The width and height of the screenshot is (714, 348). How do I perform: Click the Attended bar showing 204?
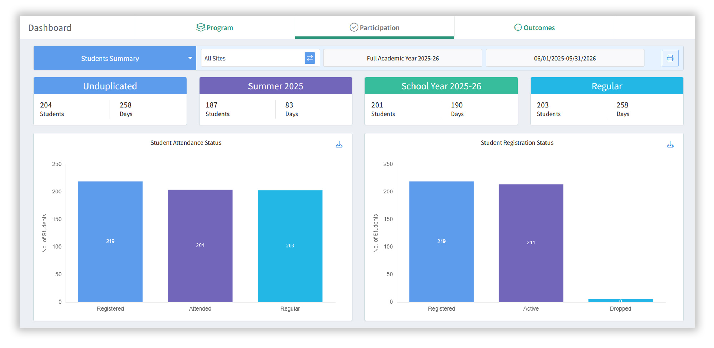click(200, 246)
